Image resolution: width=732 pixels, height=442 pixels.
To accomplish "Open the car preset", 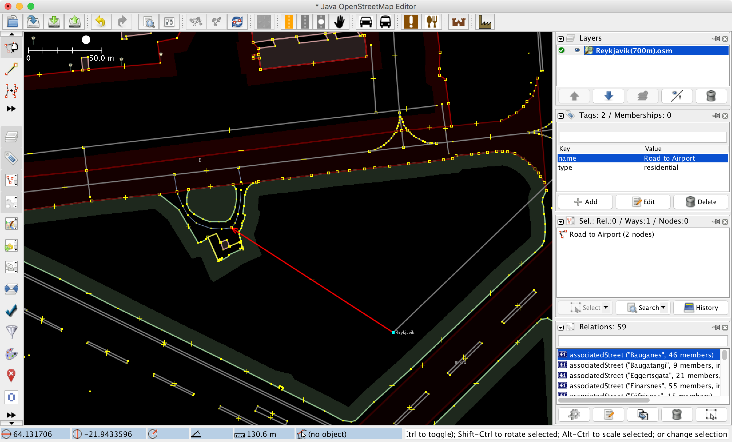I will click(x=366, y=22).
